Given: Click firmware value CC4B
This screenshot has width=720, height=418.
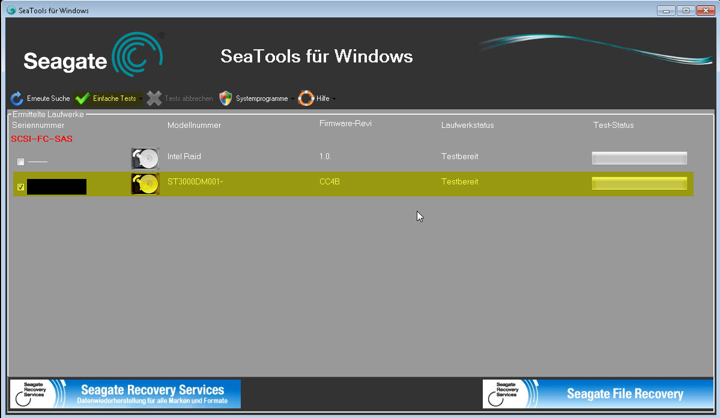Looking at the screenshot, I should point(329,181).
